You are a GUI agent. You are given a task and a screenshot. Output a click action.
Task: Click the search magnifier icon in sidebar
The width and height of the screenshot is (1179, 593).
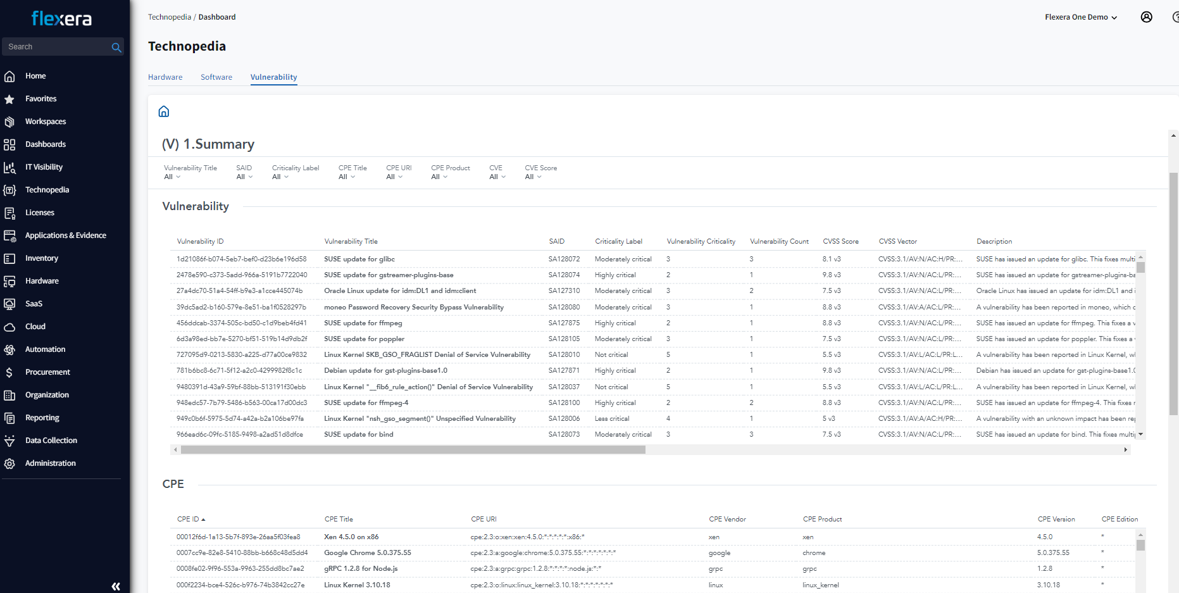click(116, 47)
